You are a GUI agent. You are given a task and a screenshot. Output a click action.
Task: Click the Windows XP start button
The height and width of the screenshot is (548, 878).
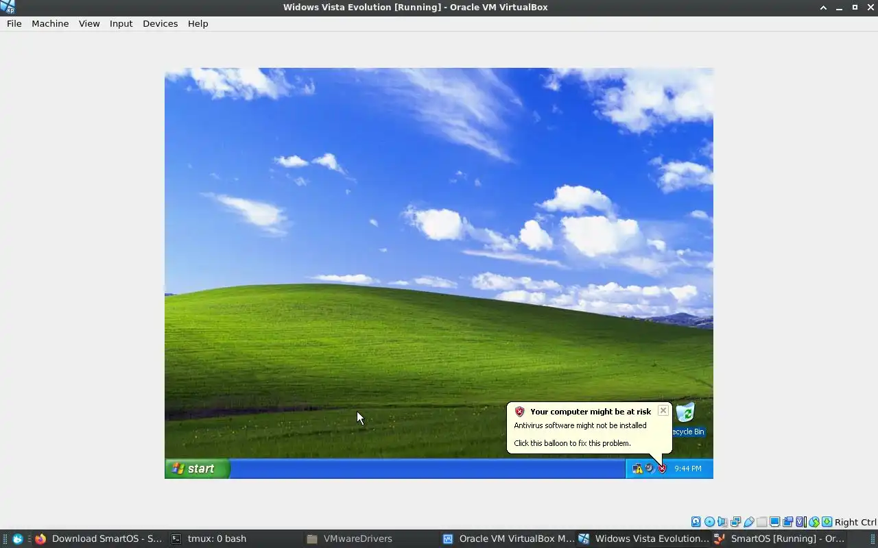[x=198, y=469]
